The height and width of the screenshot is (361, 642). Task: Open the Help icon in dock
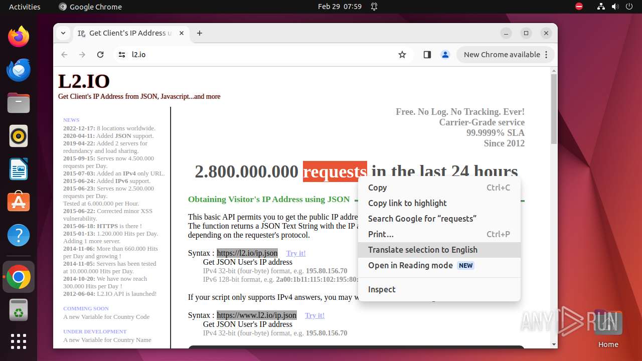19,235
